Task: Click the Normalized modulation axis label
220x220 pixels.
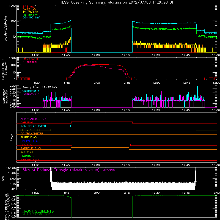Action: pos(5,96)
